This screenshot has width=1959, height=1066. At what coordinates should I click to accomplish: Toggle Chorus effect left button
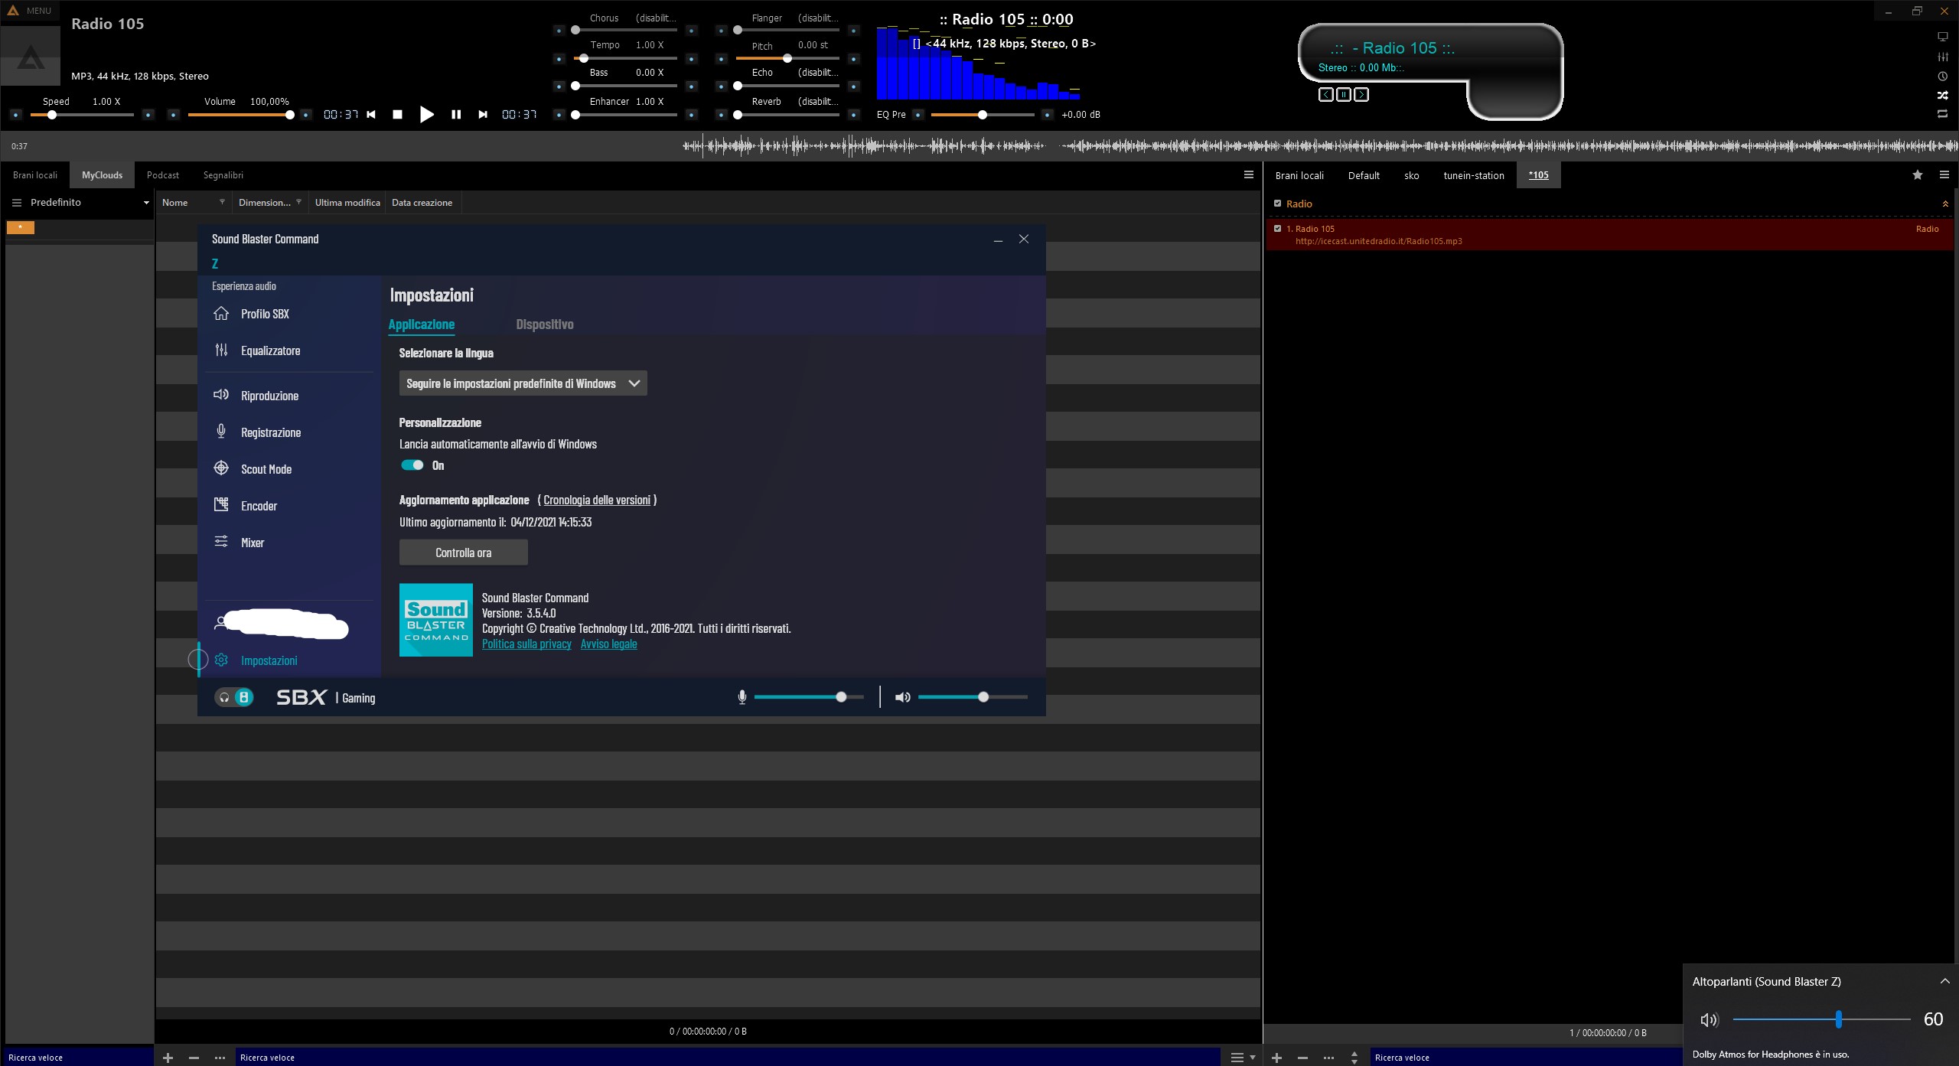tap(559, 31)
